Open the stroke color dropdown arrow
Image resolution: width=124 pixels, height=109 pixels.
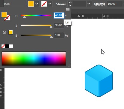coord(50,4)
